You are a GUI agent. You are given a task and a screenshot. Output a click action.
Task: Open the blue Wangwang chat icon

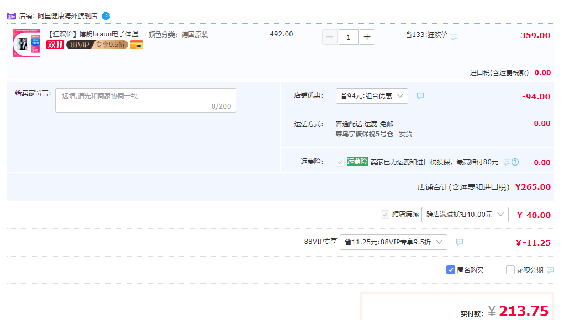pos(106,16)
